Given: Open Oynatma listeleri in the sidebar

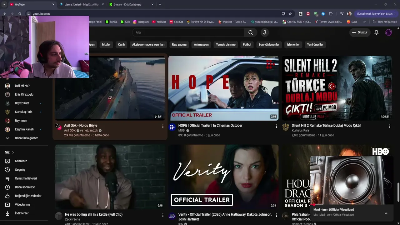Looking at the screenshot, I should pos(24,178).
